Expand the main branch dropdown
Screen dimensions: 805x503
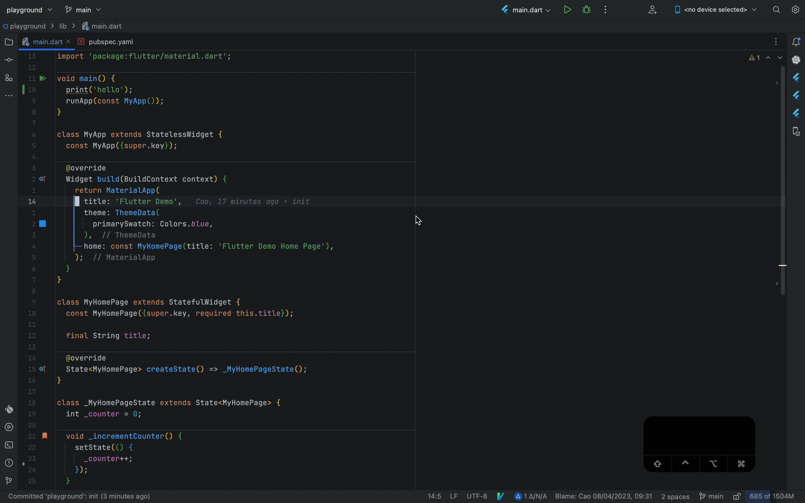(x=83, y=10)
